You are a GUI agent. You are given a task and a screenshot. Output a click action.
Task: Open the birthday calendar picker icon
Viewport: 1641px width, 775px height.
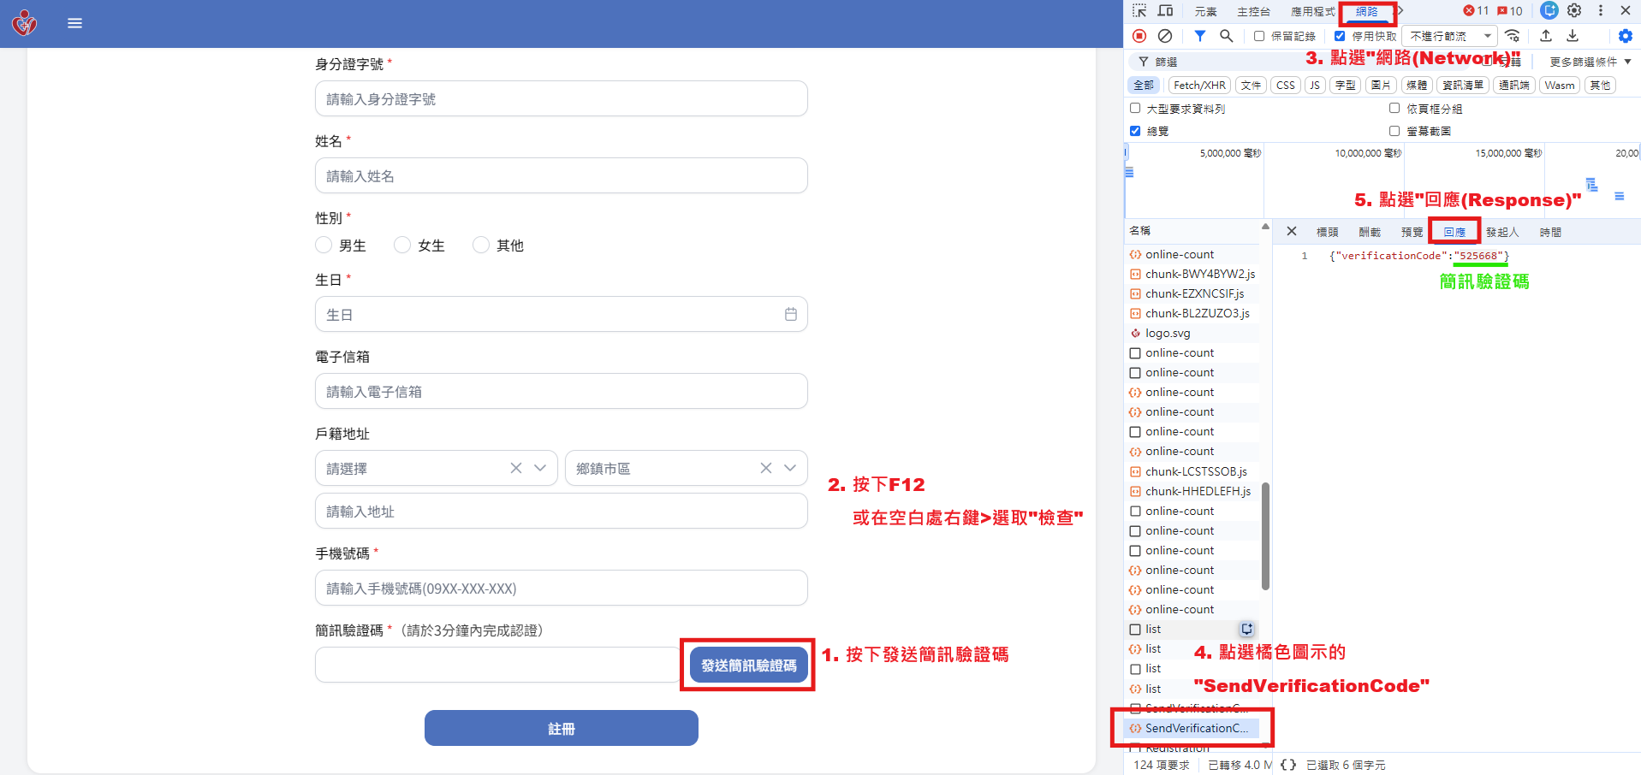click(790, 314)
